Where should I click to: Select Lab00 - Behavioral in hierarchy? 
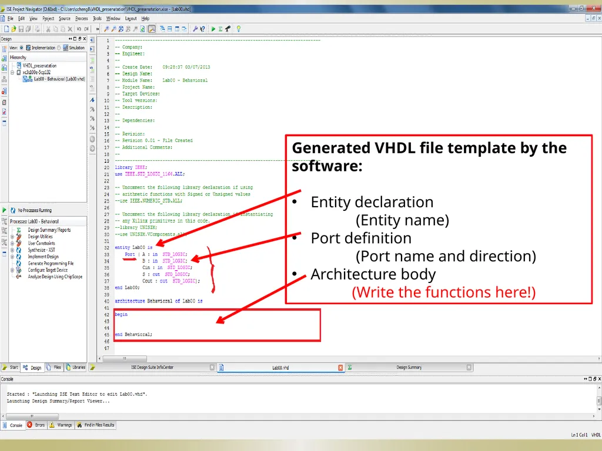[x=59, y=79]
